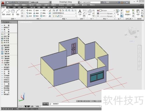Open the layer state (未保存的图层状态) dropdown
This screenshot has height=111, width=145.
point(64,13)
